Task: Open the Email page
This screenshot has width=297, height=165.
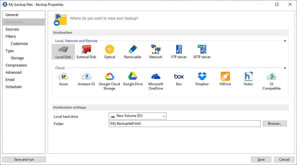Action: click(24, 79)
